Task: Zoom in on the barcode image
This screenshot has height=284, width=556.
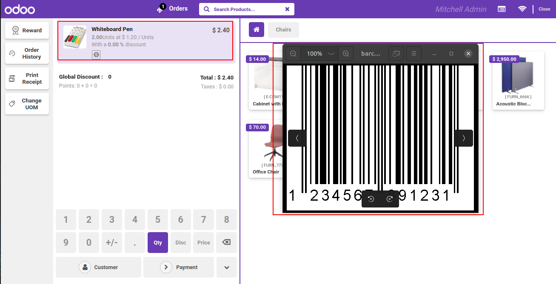Action: tap(346, 54)
